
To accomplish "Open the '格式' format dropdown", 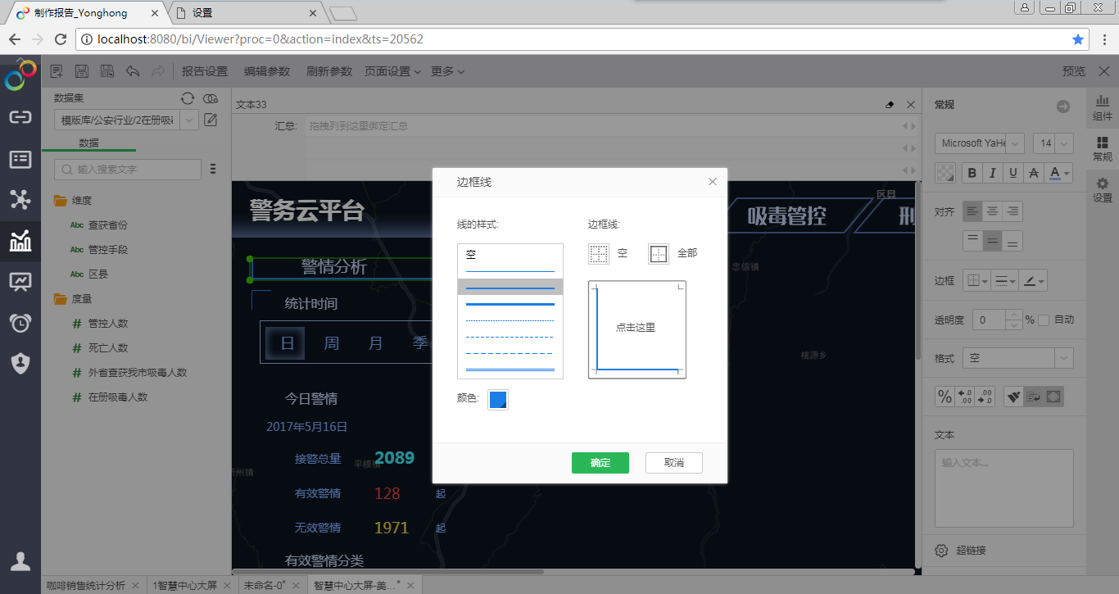I will tap(1063, 358).
